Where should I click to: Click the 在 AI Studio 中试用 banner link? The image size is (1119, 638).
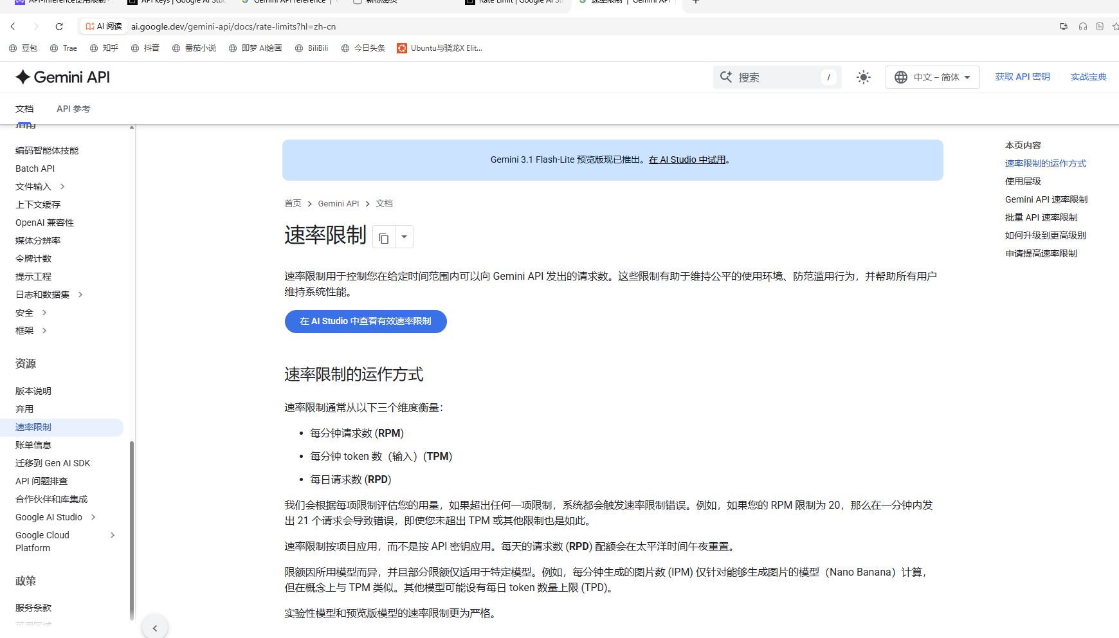click(x=687, y=159)
